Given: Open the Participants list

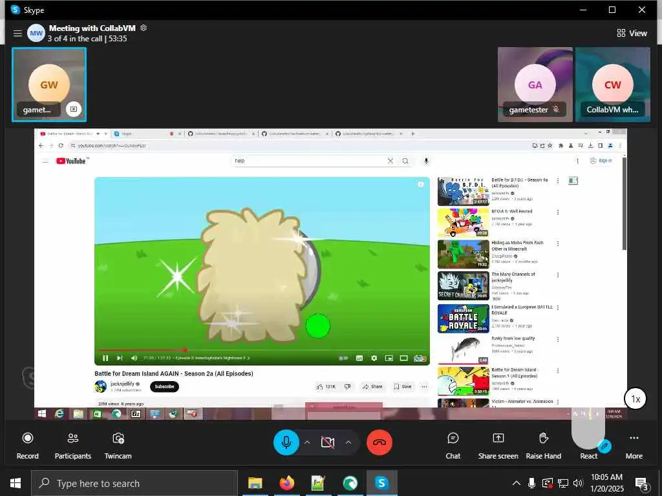Looking at the screenshot, I should pos(72,446).
